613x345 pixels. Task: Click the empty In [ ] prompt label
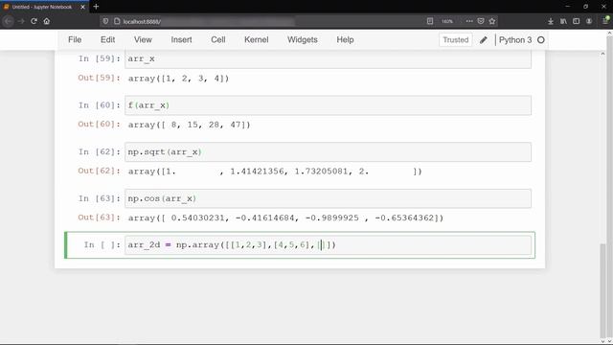tap(102, 245)
